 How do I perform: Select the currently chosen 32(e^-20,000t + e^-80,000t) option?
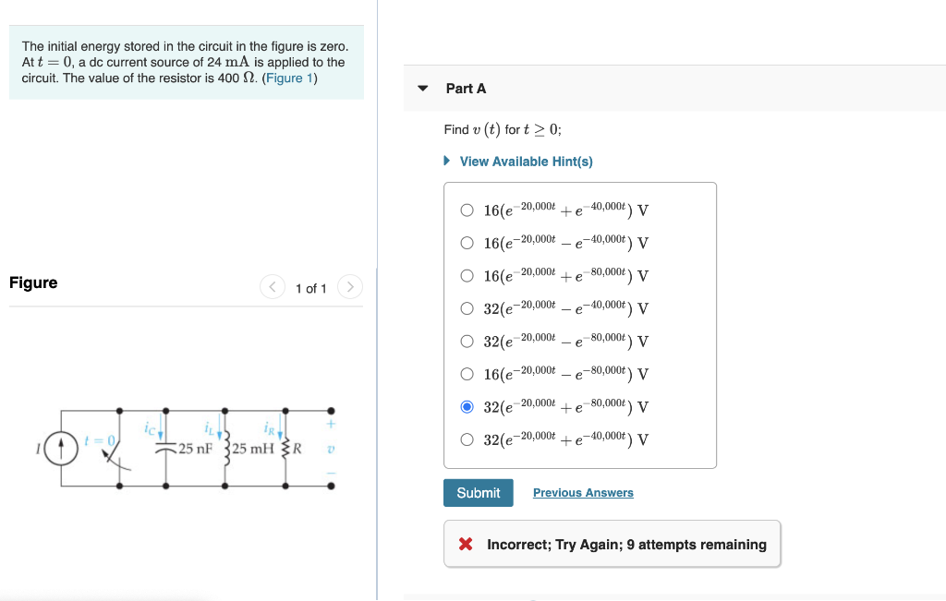467,406
